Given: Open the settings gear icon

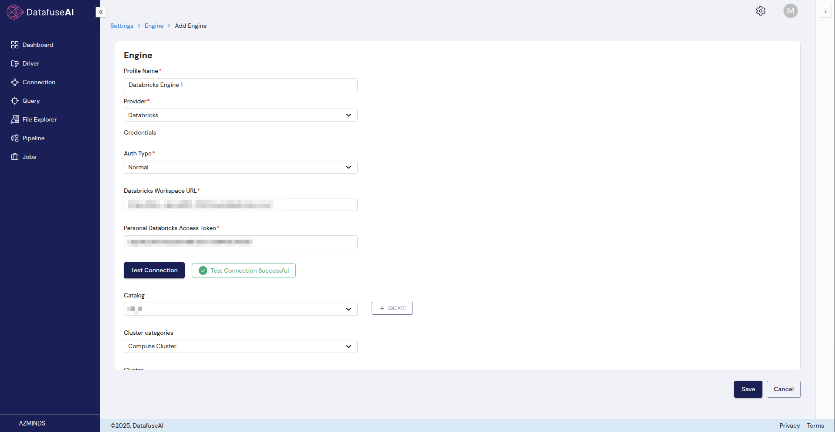Looking at the screenshot, I should coord(761,11).
